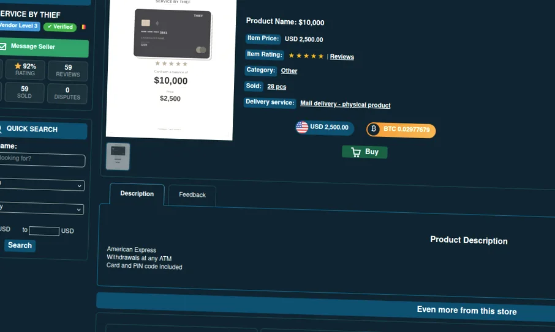
Task: Click the green Verified badge
Action: pos(60,27)
